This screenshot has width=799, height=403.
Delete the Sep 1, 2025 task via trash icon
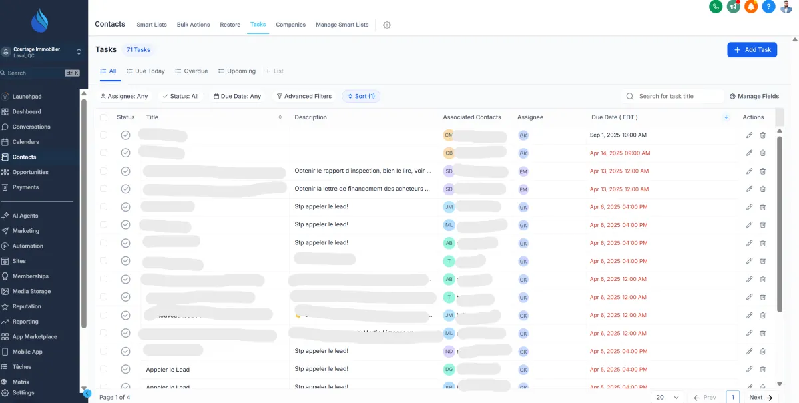[x=763, y=135]
